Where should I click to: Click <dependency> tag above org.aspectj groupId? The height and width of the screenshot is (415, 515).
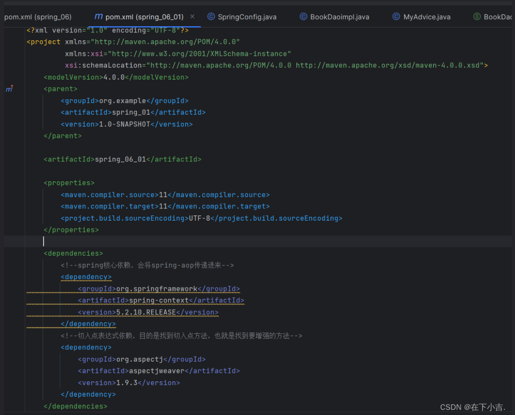point(86,348)
